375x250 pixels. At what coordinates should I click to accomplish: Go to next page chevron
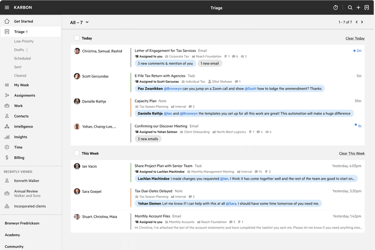(362, 22)
